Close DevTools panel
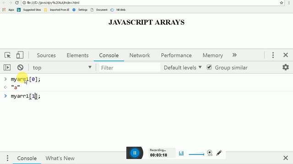This screenshot has width=293, height=164. coord(286,55)
